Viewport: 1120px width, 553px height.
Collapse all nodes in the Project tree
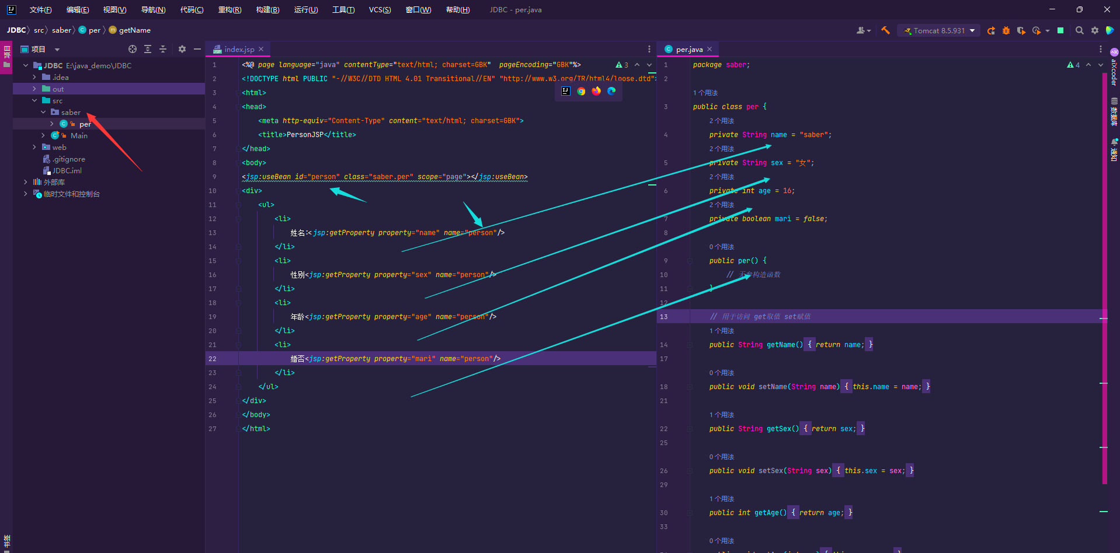coord(163,49)
